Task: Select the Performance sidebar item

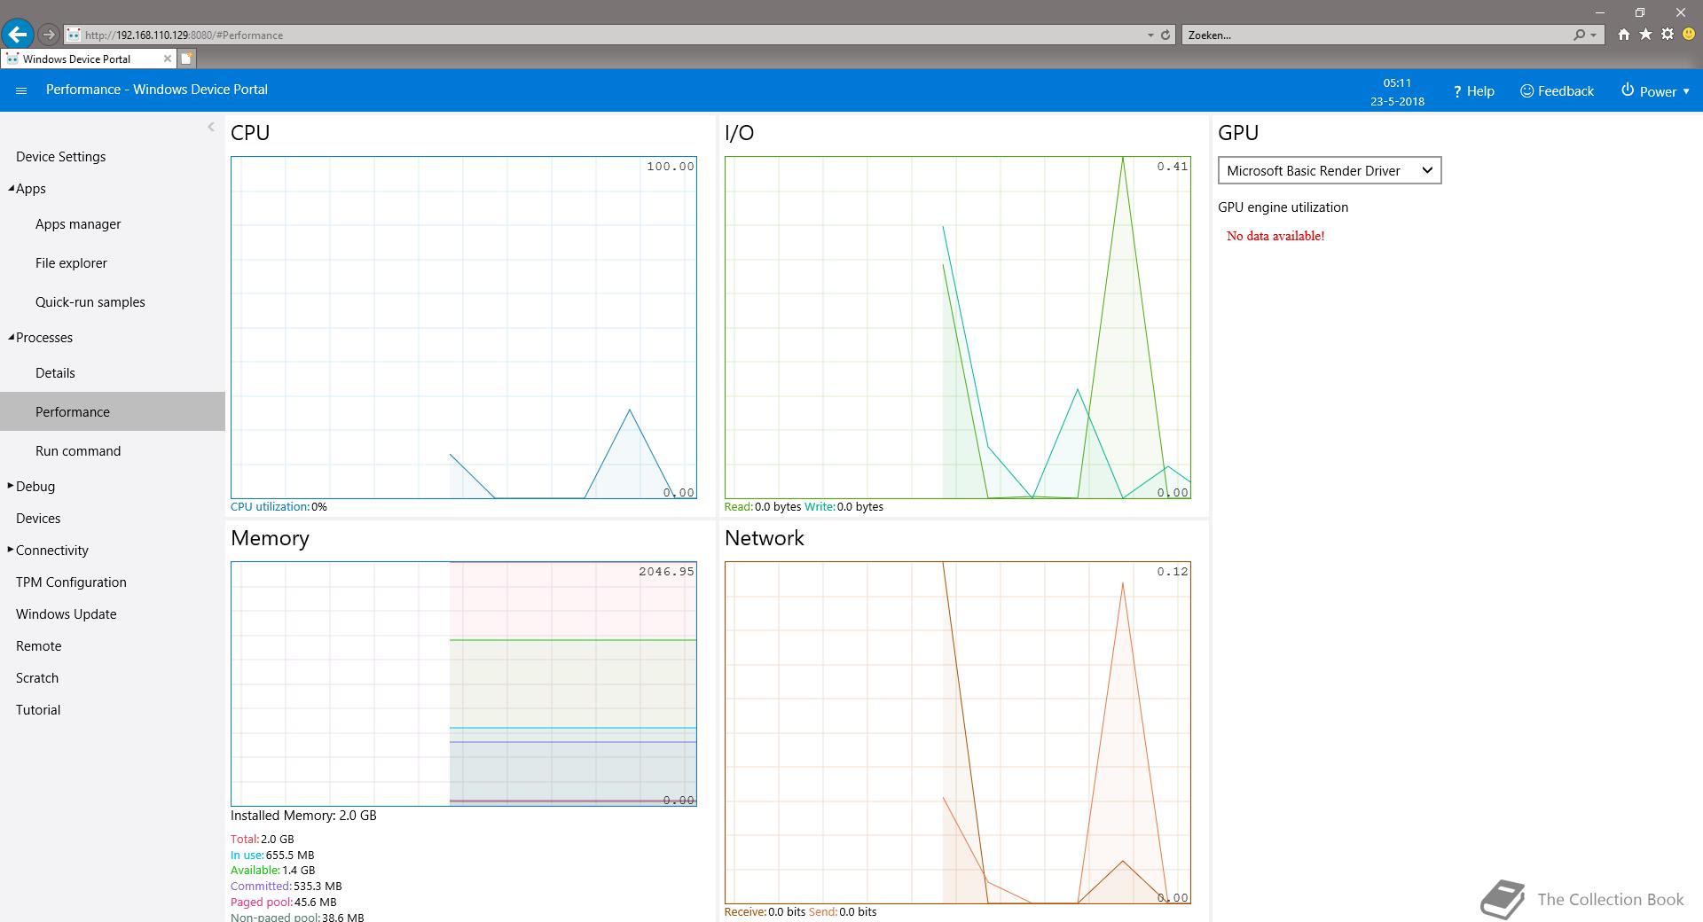Action: coord(113,411)
